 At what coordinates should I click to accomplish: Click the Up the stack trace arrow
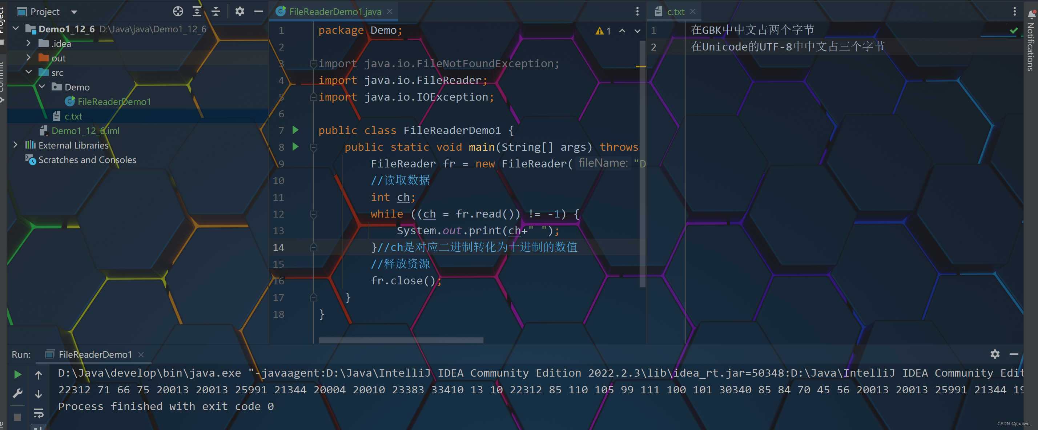click(x=39, y=375)
